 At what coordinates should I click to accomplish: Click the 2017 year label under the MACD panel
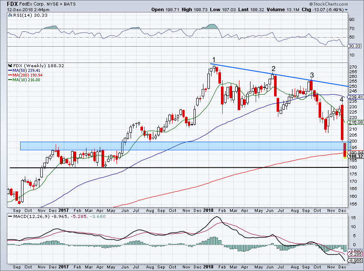coord(64,267)
